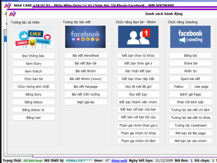Viewport: 217px width, 163px height.
Task: Click Bài viết Nhóm (www)
Action: 86,79
